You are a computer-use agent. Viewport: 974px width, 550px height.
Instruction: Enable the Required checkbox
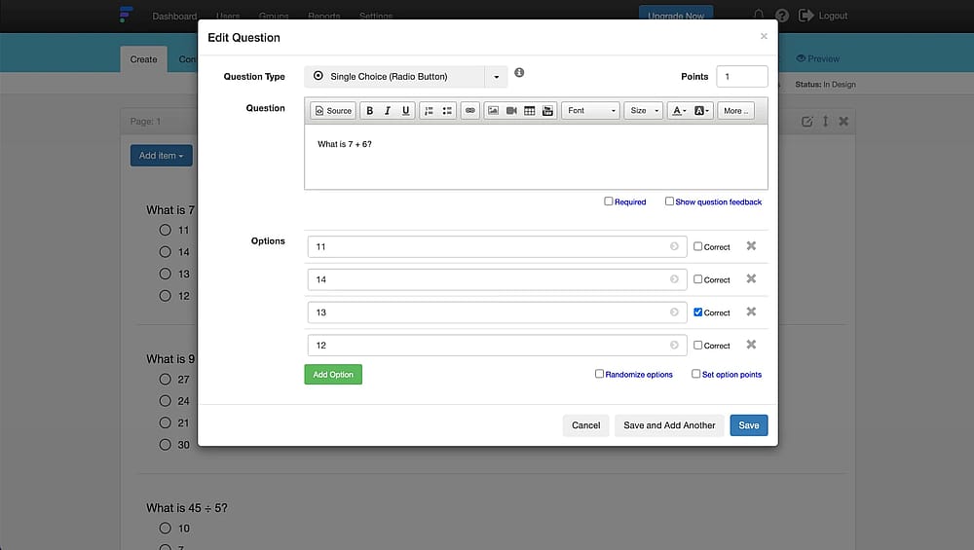tap(609, 202)
